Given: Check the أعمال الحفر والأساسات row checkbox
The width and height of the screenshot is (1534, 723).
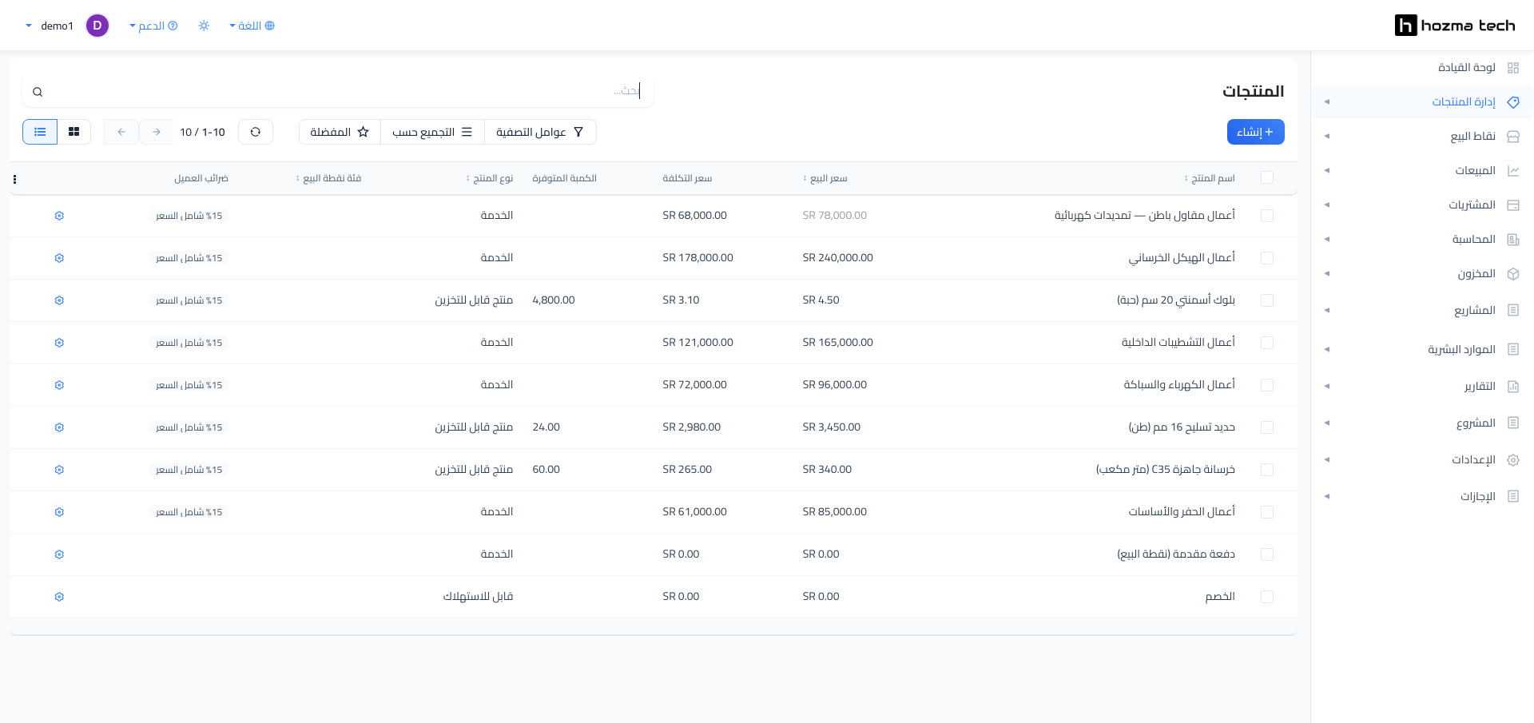Looking at the screenshot, I should (1267, 512).
